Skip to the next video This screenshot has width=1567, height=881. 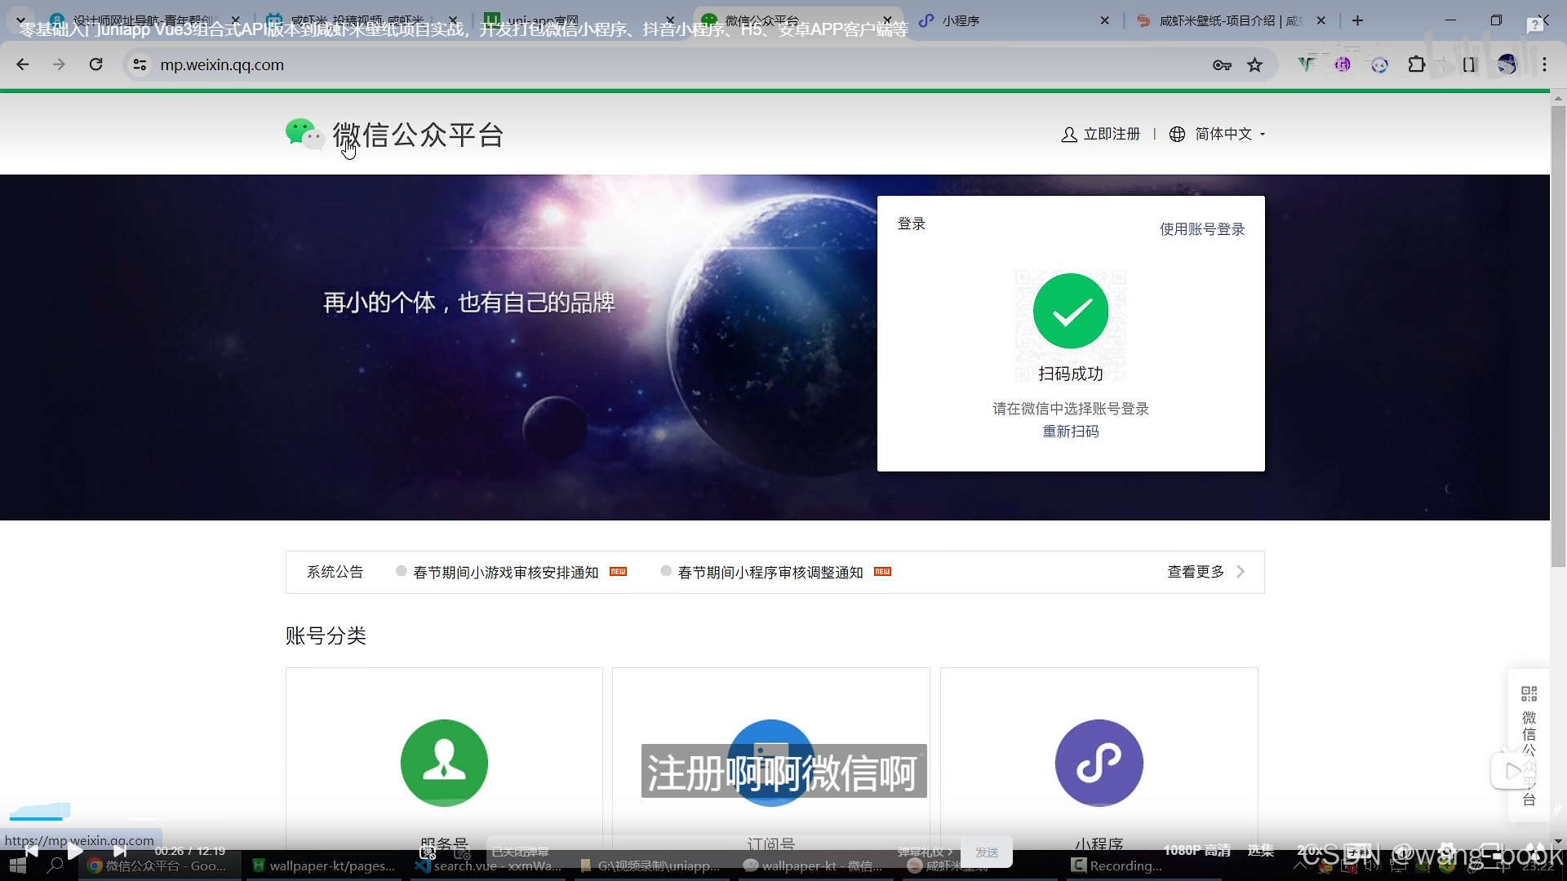click(x=120, y=851)
